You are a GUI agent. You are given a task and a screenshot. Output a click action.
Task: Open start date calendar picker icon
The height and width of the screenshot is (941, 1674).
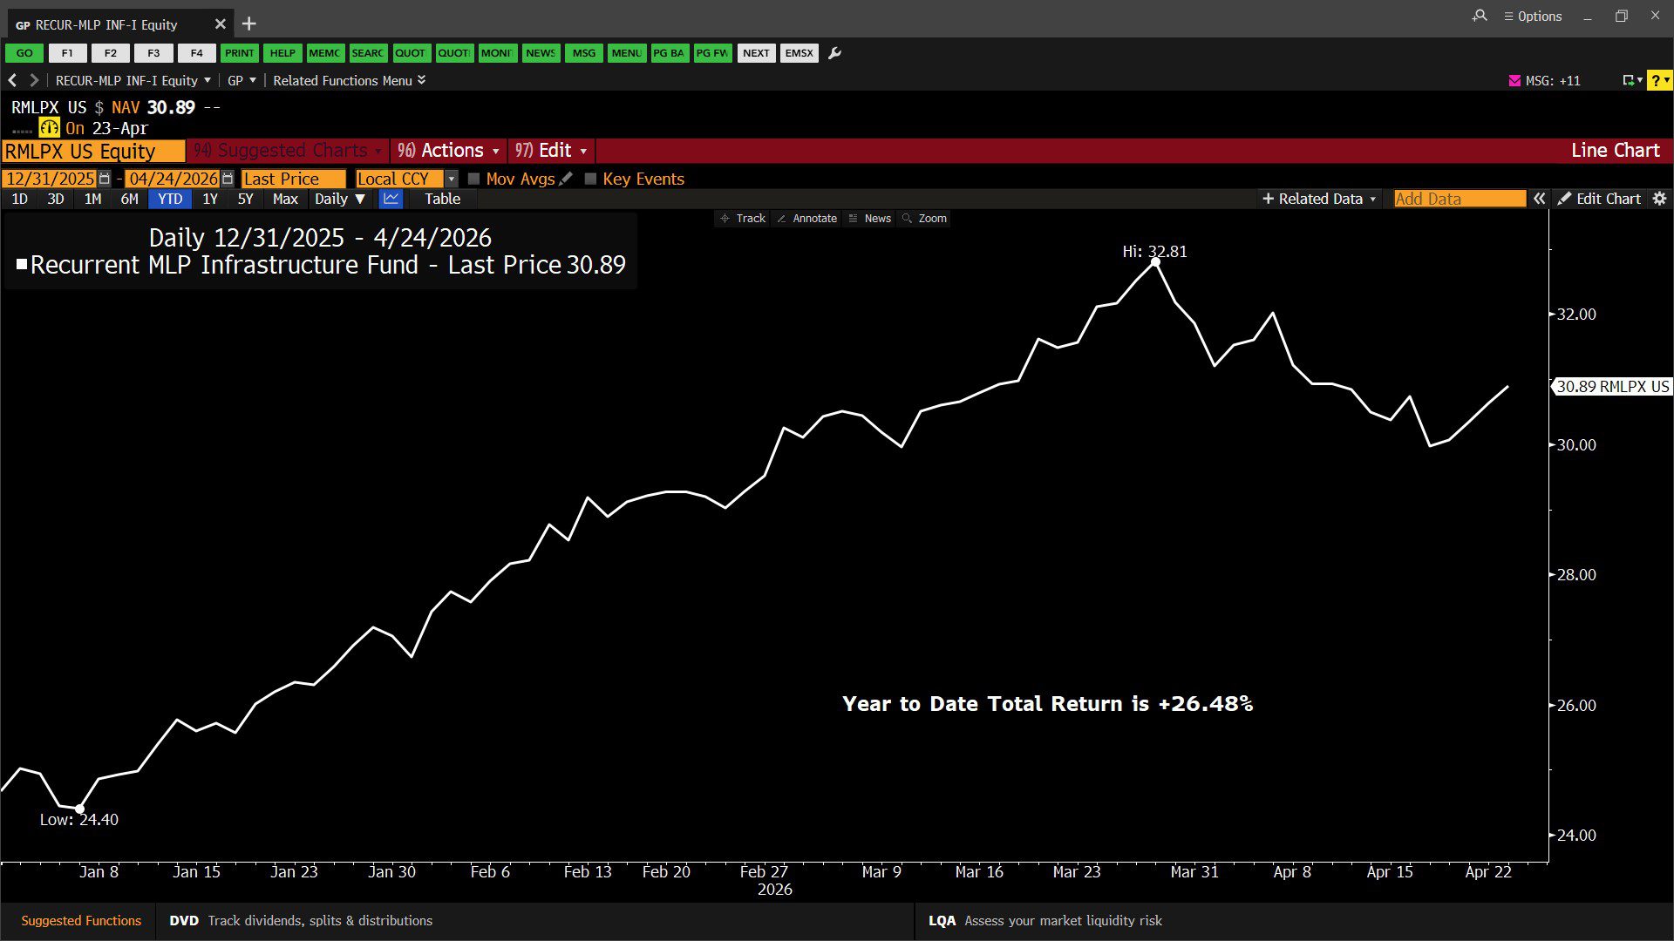pos(105,179)
